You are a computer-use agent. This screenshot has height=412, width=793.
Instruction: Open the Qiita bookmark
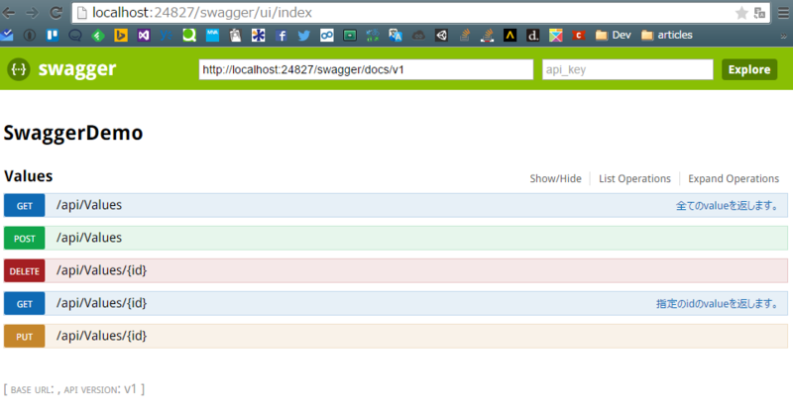(x=189, y=35)
